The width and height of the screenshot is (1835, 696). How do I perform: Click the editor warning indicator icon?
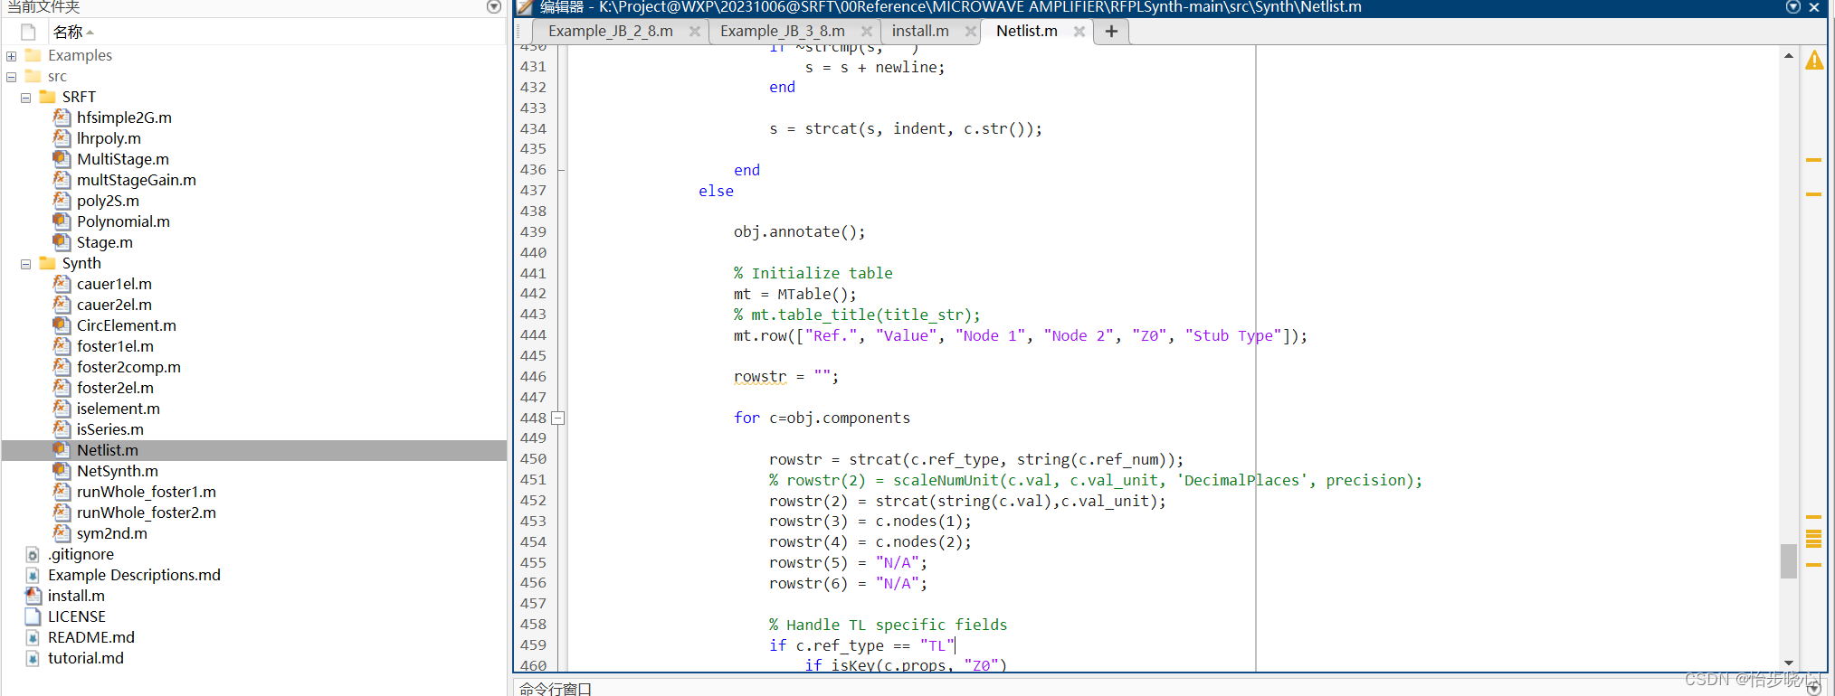1814,61
